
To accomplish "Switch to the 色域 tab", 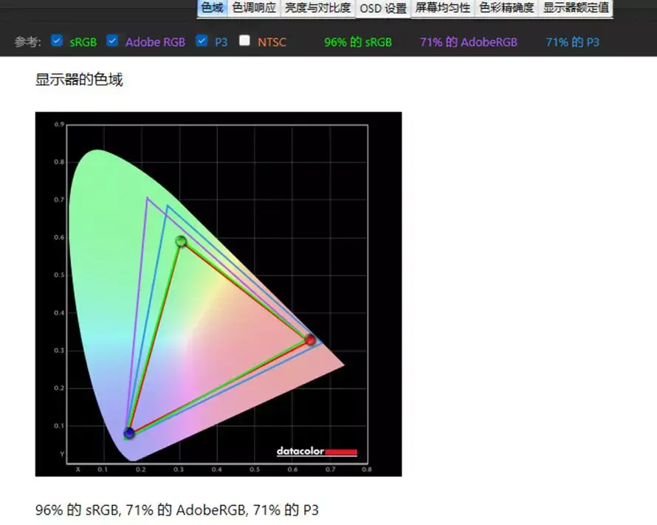I will [x=212, y=8].
